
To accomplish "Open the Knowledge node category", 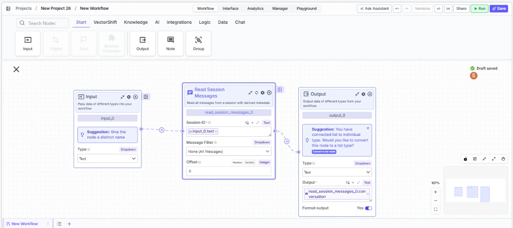I will pyautogui.click(x=136, y=22).
